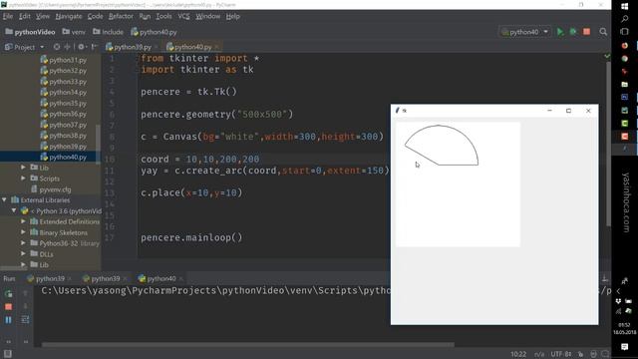Click the scroll-from-source target icon

(x=57, y=47)
